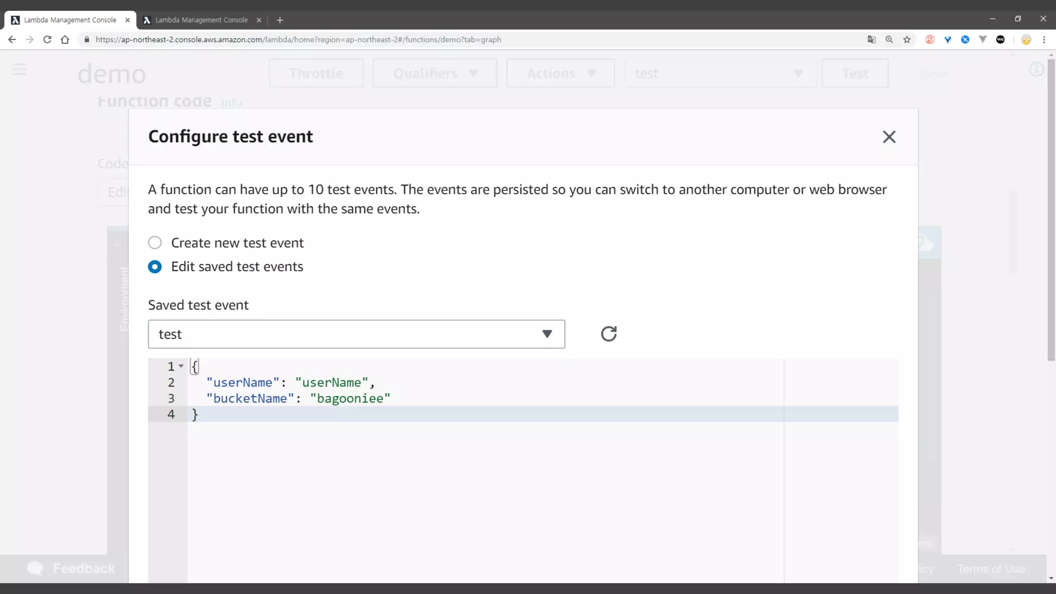The image size is (1056, 594).
Task: Open a new browser tab
Action: 280,20
